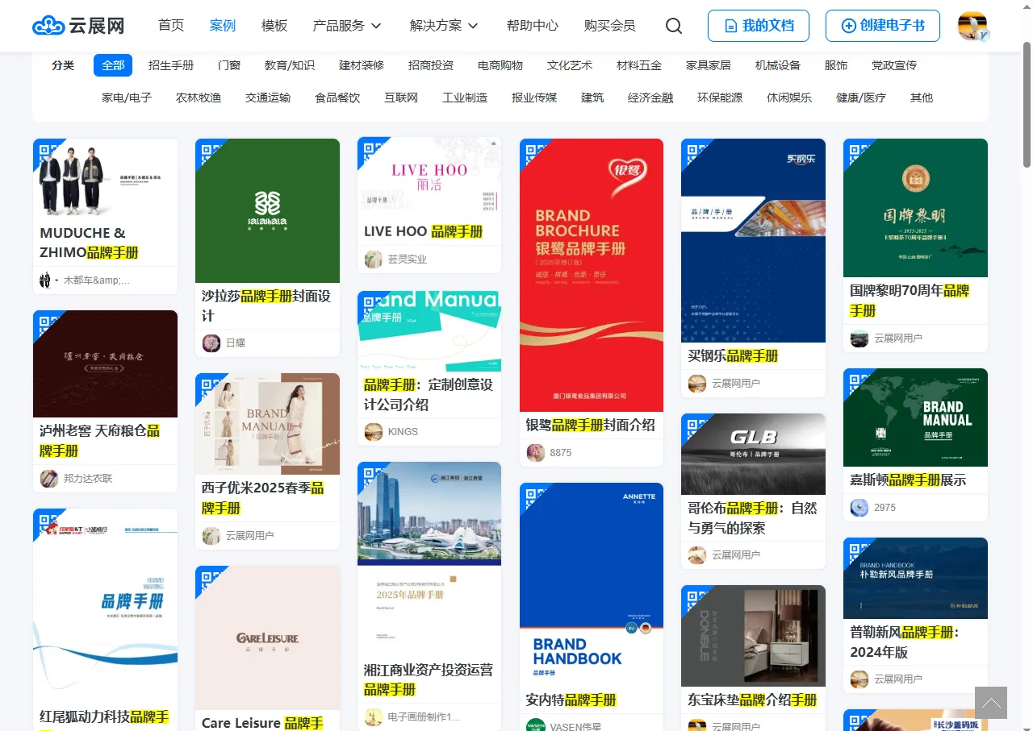This screenshot has height=731, width=1033.
Task: Filter by 教育/知识 category
Action: pyautogui.click(x=290, y=65)
